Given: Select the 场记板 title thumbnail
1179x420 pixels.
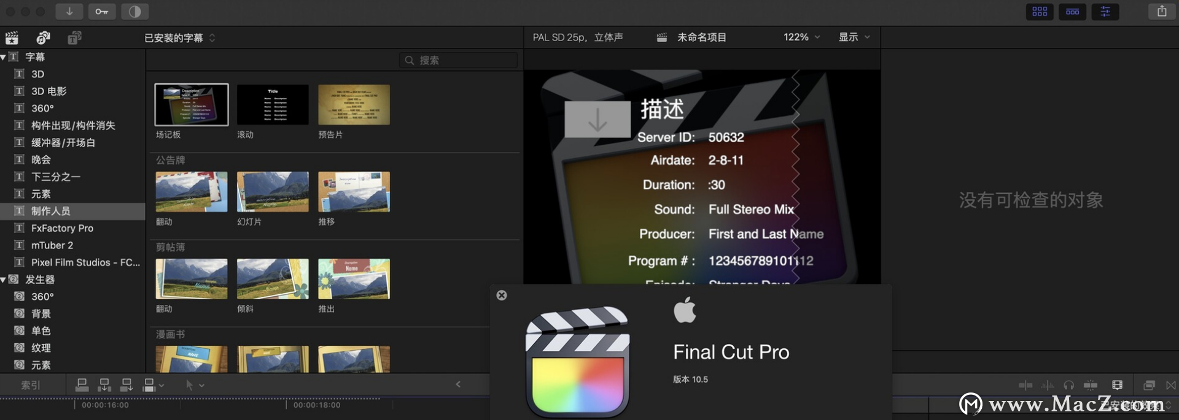Looking at the screenshot, I should click(192, 105).
